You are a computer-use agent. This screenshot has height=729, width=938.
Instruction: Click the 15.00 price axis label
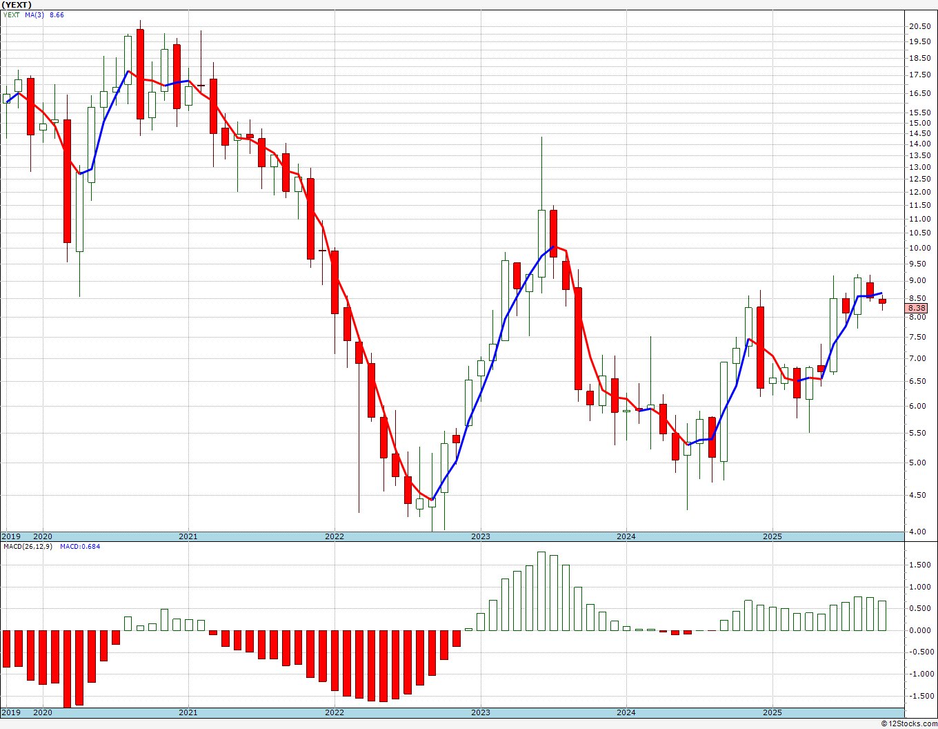click(x=919, y=123)
